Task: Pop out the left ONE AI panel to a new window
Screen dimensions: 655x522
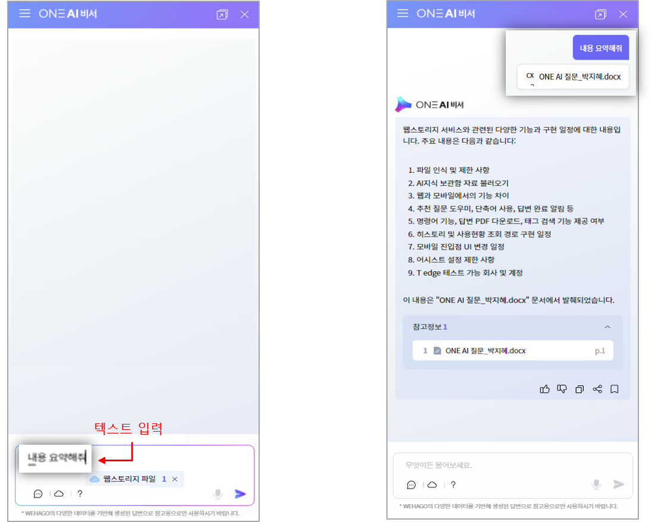Action: [222, 15]
